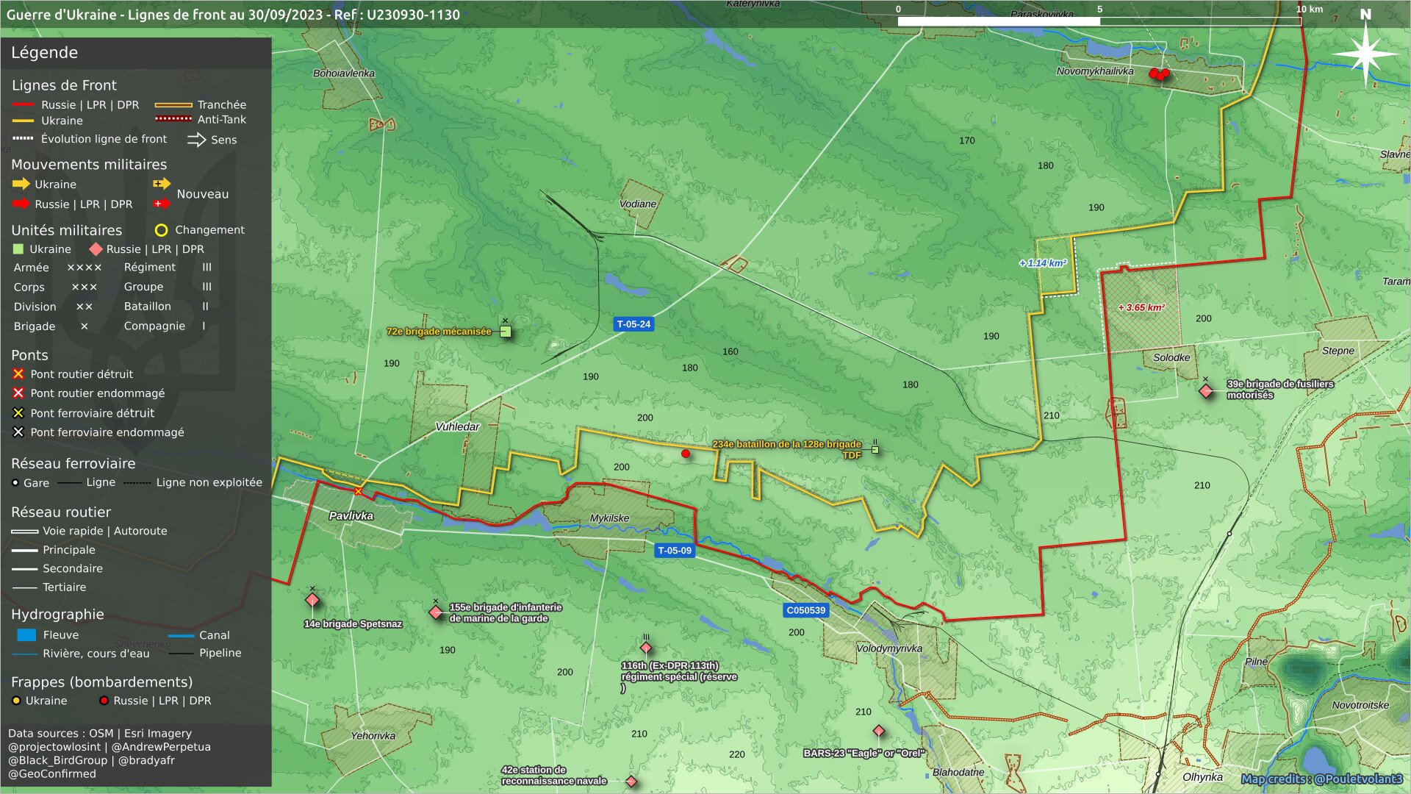Click the red strike dots at Novomykhailivka
The image size is (1411, 794).
1159,74
